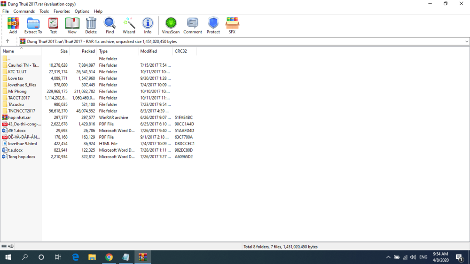Sort by the Packed column header
The image size is (470, 264).
click(83, 51)
